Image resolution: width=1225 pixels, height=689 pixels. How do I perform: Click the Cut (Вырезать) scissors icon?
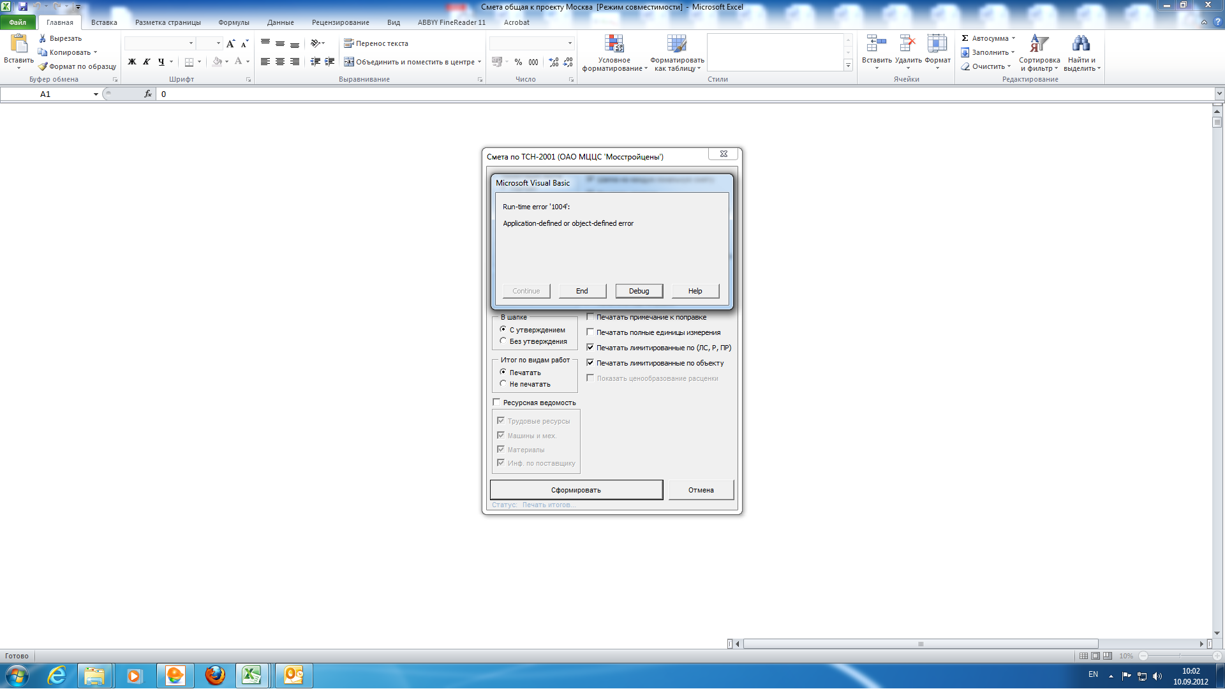[x=43, y=38]
